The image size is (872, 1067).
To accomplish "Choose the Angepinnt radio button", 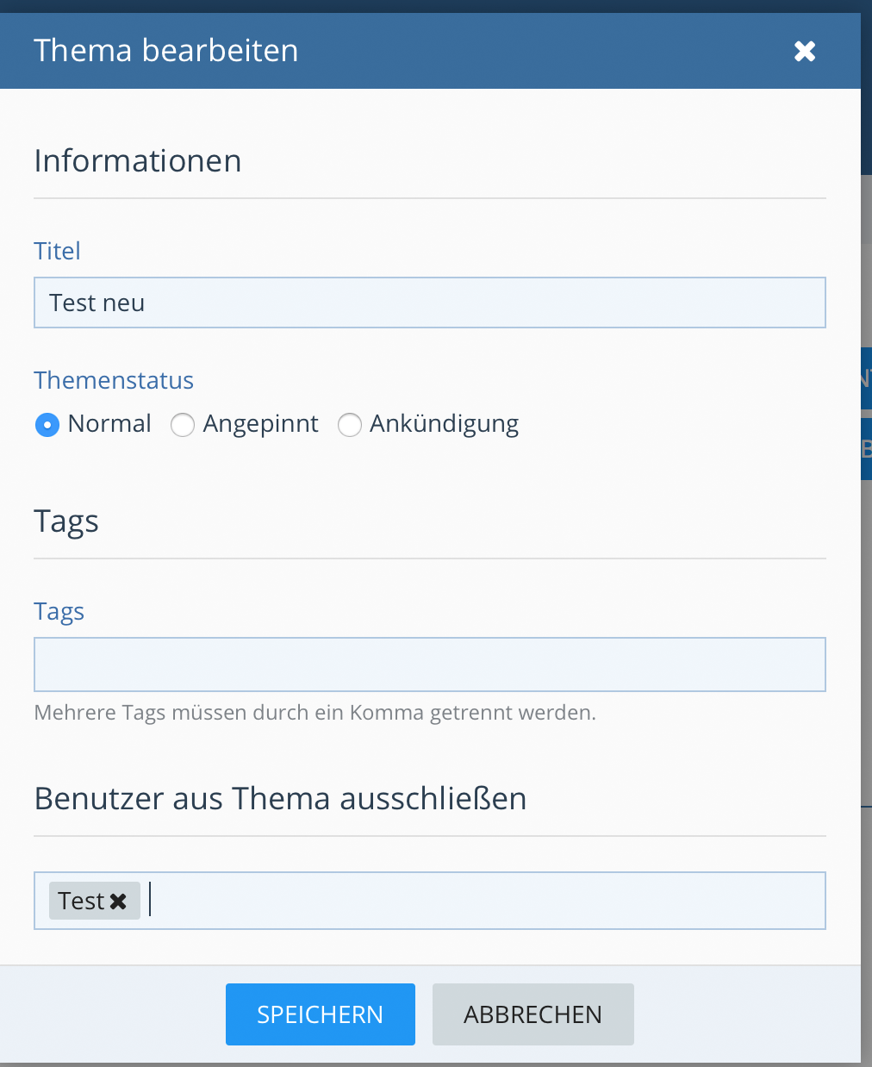I will point(183,425).
